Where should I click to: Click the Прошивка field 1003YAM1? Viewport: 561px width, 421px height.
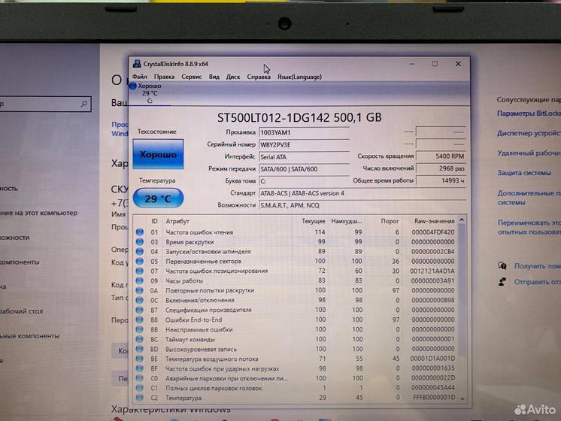[x=304, y=132]
